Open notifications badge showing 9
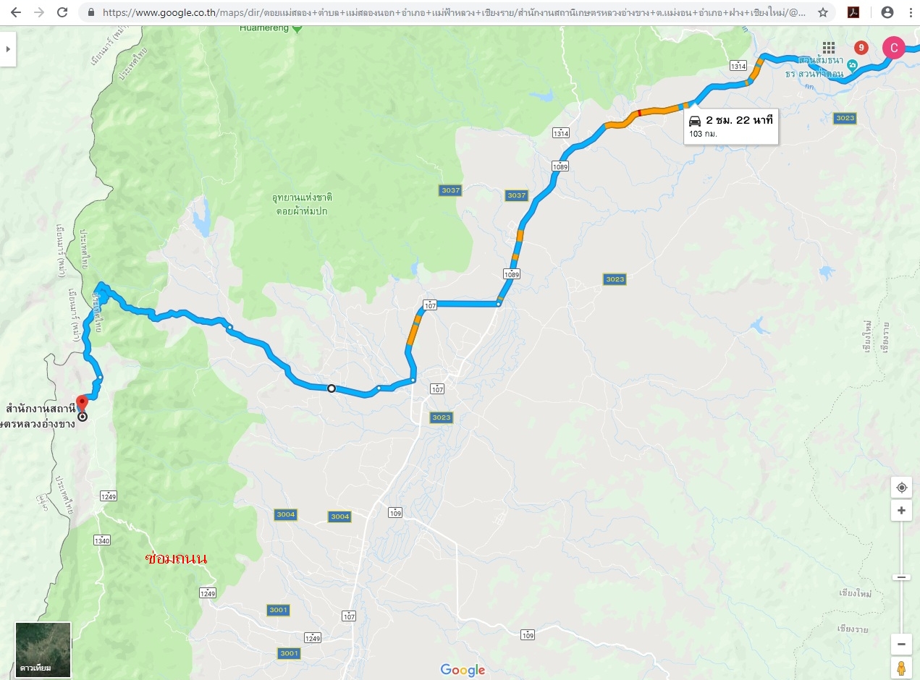The height and width of the screenshot is (680, 920). [x=861, y=48]
